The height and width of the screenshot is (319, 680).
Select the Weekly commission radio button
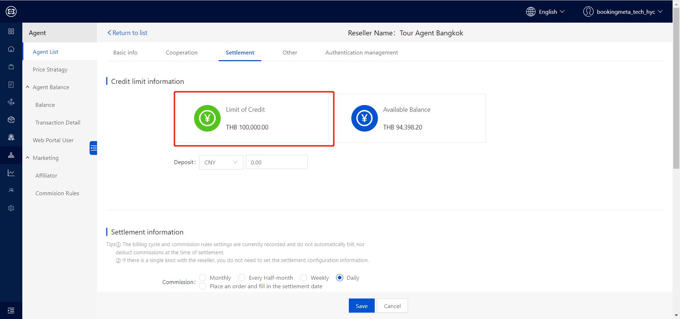(304, 278)
